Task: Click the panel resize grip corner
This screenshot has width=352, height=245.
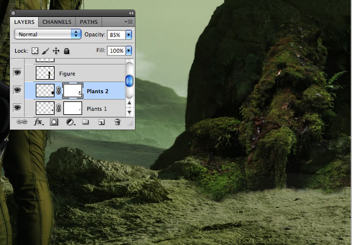Action: coord(131,124)
